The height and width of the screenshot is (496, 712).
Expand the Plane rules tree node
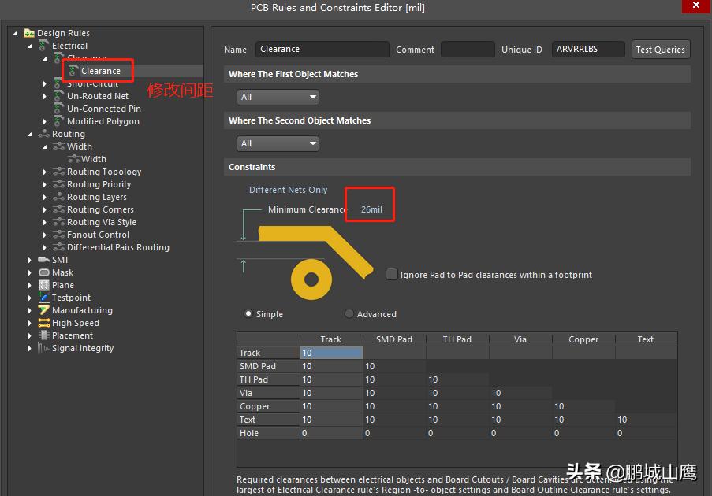click(30, 285)
